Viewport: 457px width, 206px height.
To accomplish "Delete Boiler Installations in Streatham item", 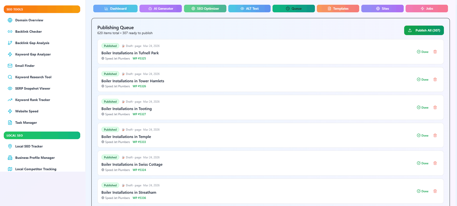I will (x=435, y=191).
